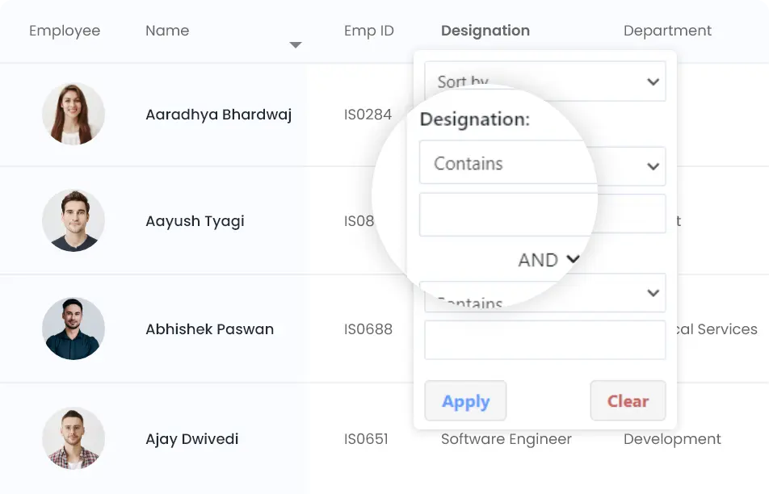This screenshot has width=769, height=494.
Task: Click the second filter text field
Action: 544,340
